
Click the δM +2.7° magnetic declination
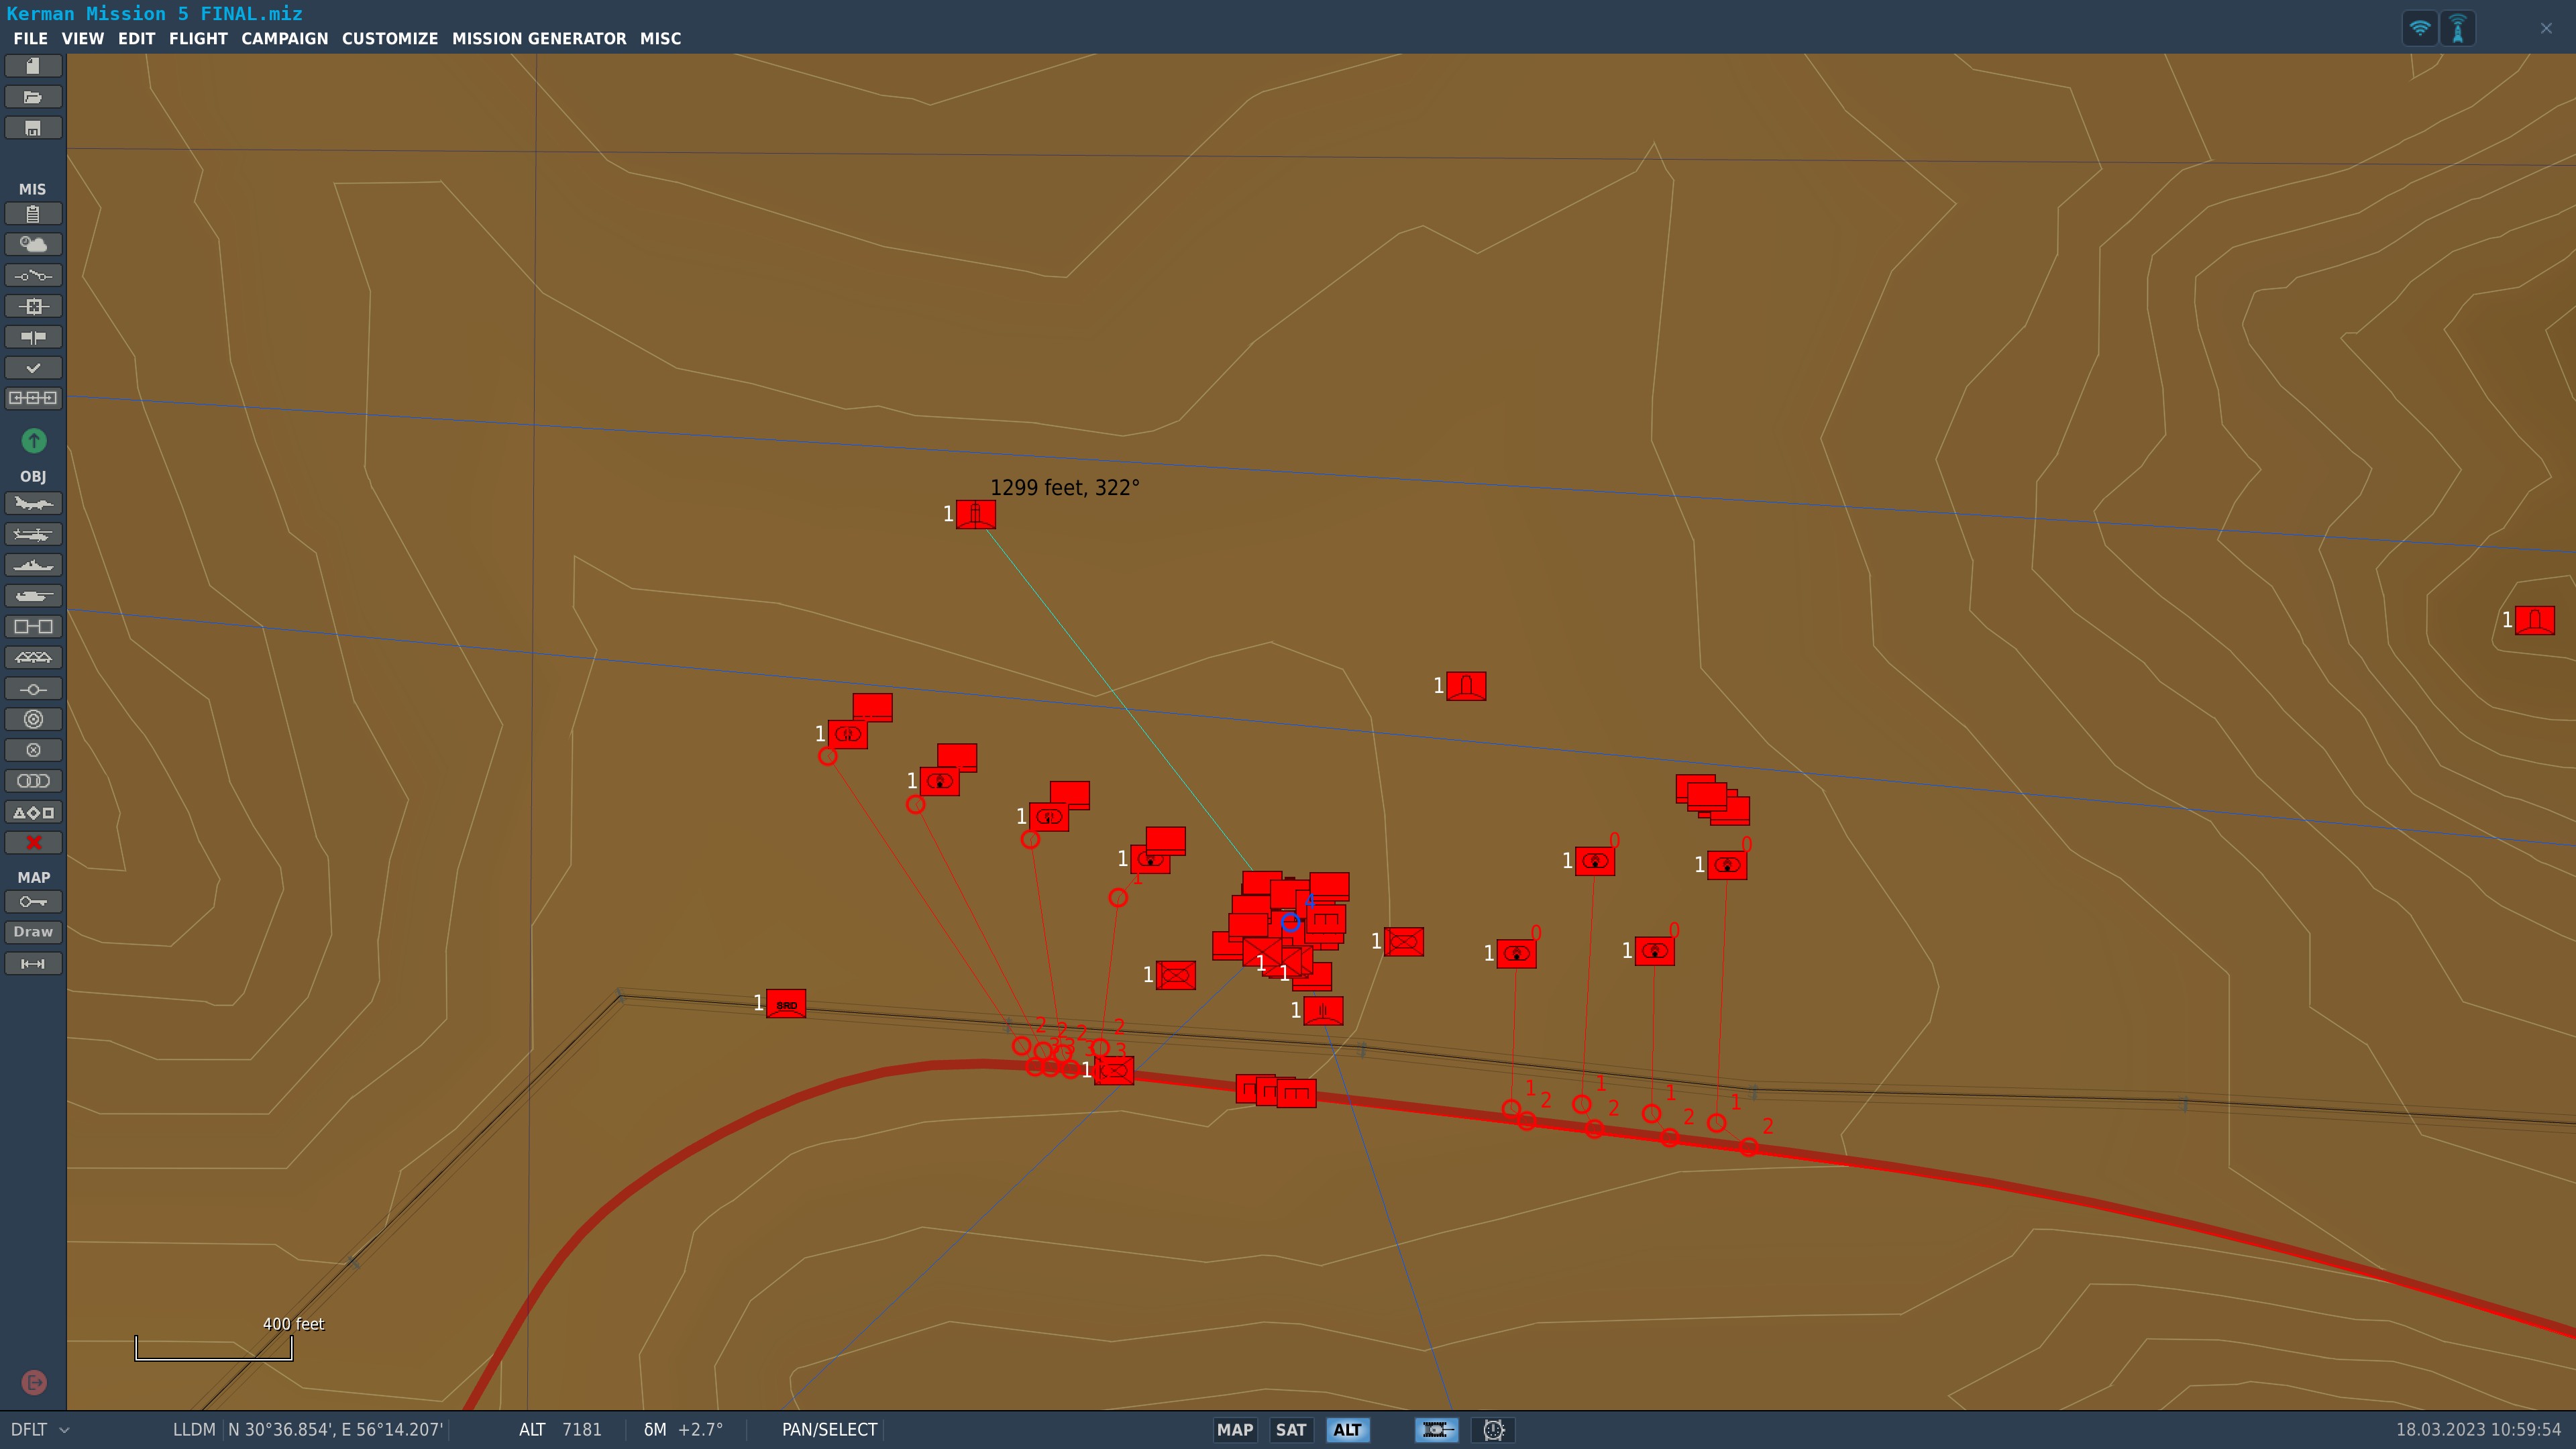pos(683,1430)
